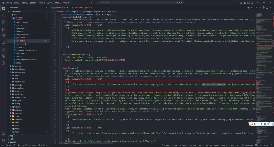
Task: Open the chat icon beside command center
Action: tap(178, 3)
